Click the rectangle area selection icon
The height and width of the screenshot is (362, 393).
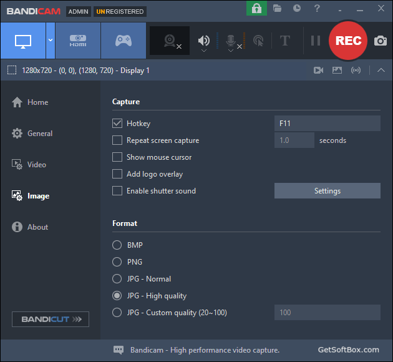pos(12,70)
